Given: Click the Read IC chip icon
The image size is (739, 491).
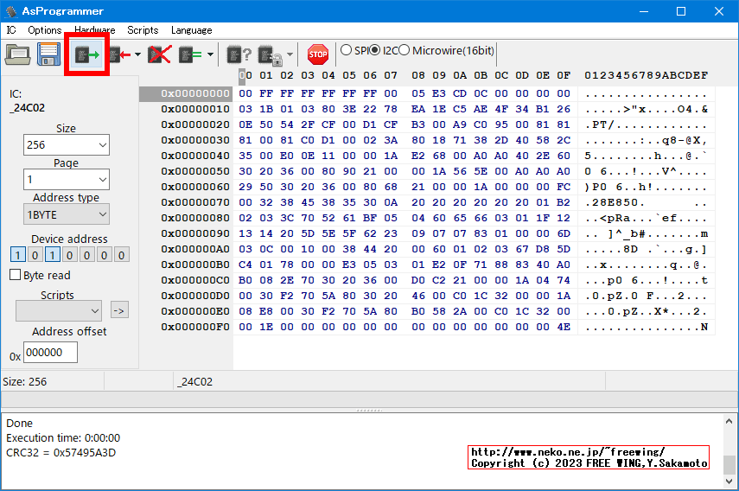Looking at the screenshot, I should [x=86, y=55].
